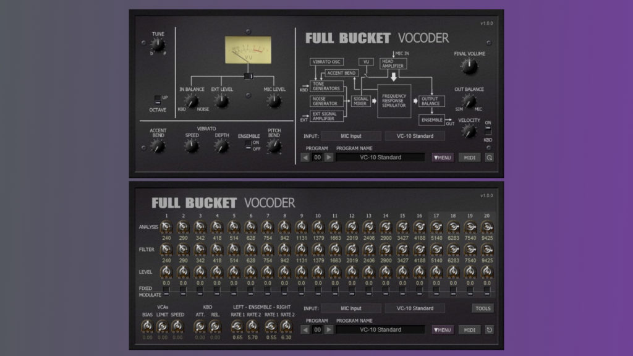Click program number 00 in lower panel

point(317,330)
